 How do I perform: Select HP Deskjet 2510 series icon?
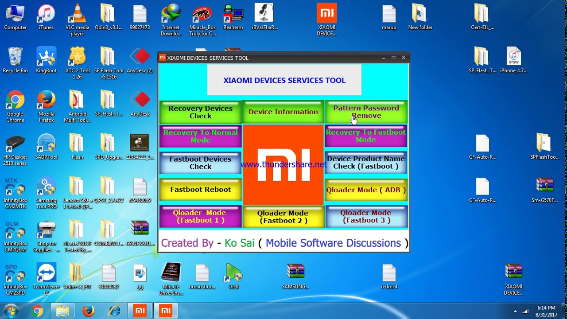click(16, 150)
